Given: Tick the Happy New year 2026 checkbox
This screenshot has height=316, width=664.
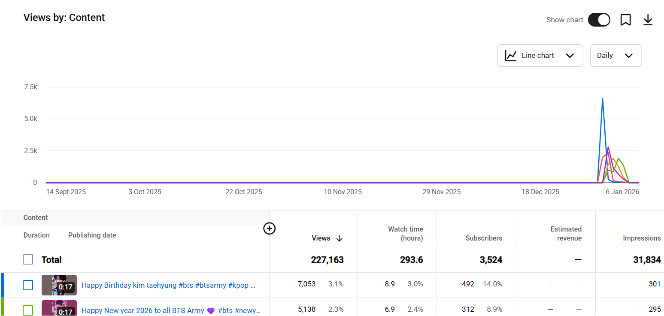Looking at the screenshot, I should [28, 310].
